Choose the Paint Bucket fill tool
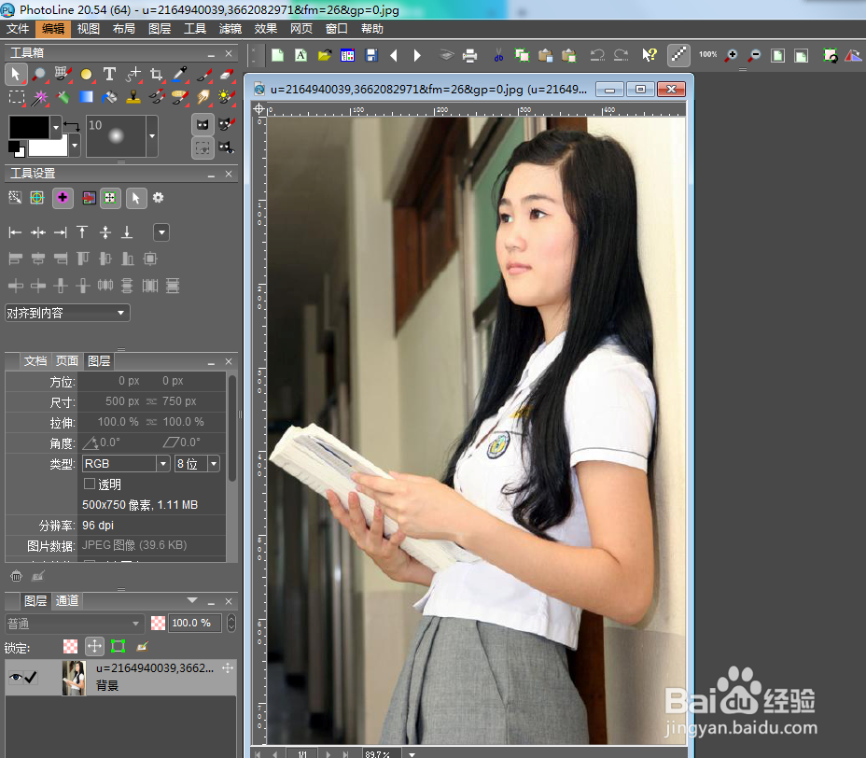Viewport: 866px width, 758px height. click(x=109, y=98)
